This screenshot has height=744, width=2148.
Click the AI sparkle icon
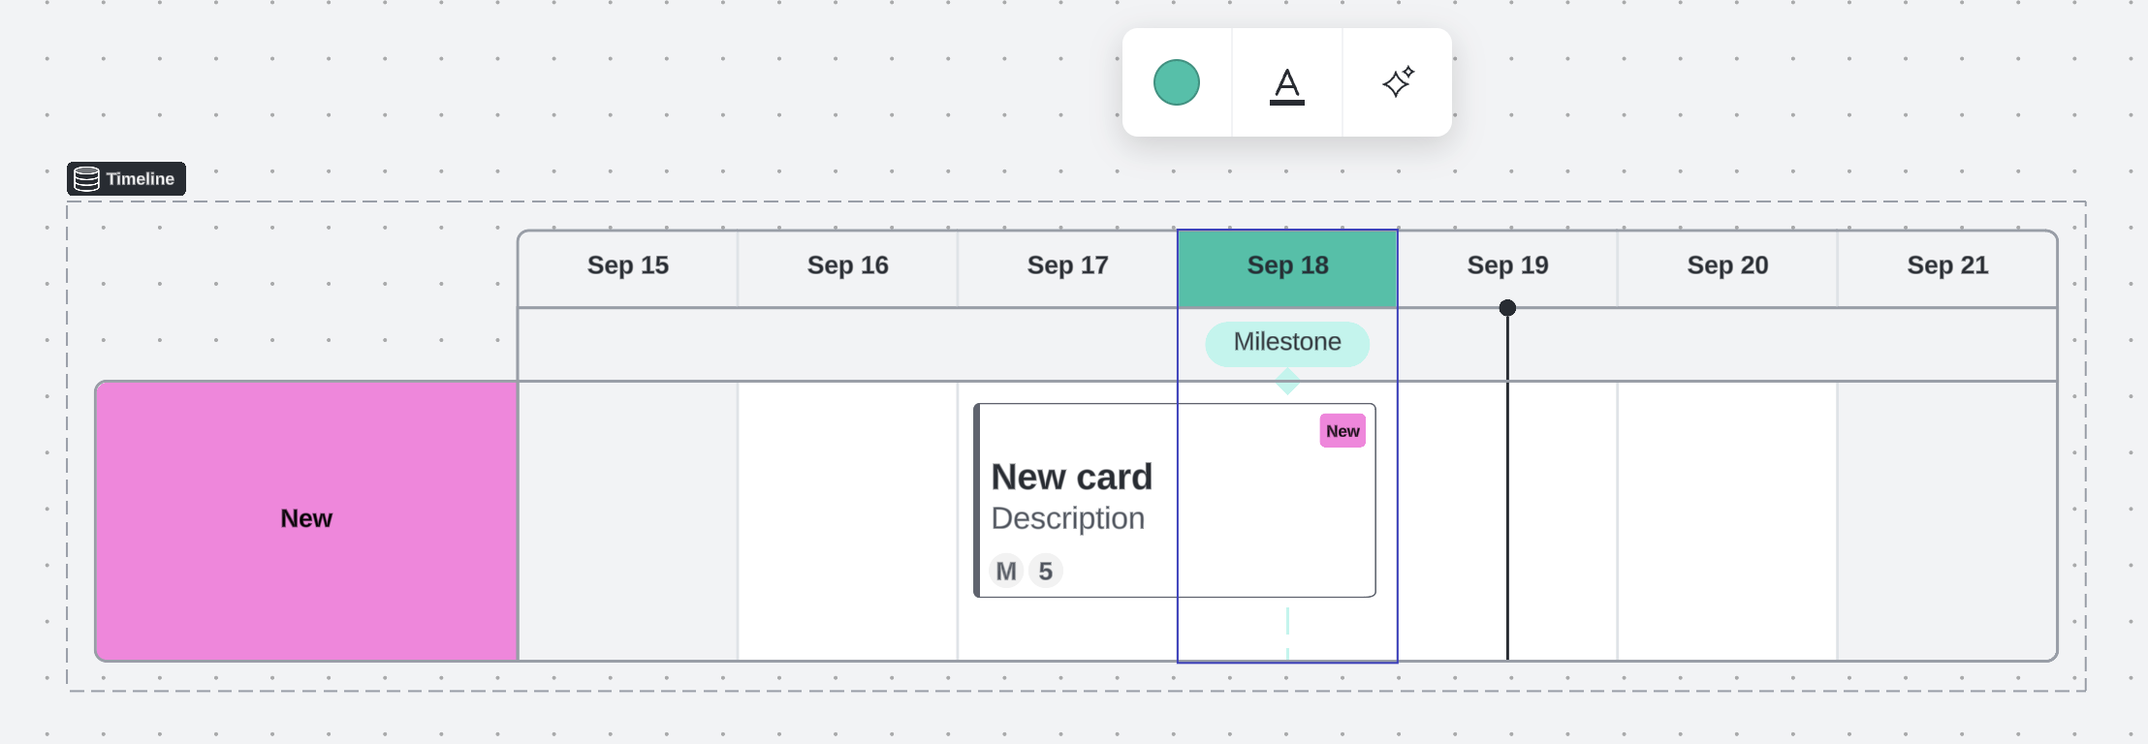coord(1398,82)
